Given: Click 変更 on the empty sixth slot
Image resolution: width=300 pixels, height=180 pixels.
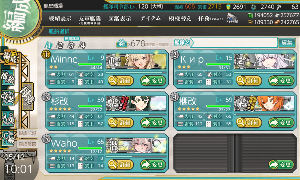Looking at the screenshot, I should (x=281, y=164).
